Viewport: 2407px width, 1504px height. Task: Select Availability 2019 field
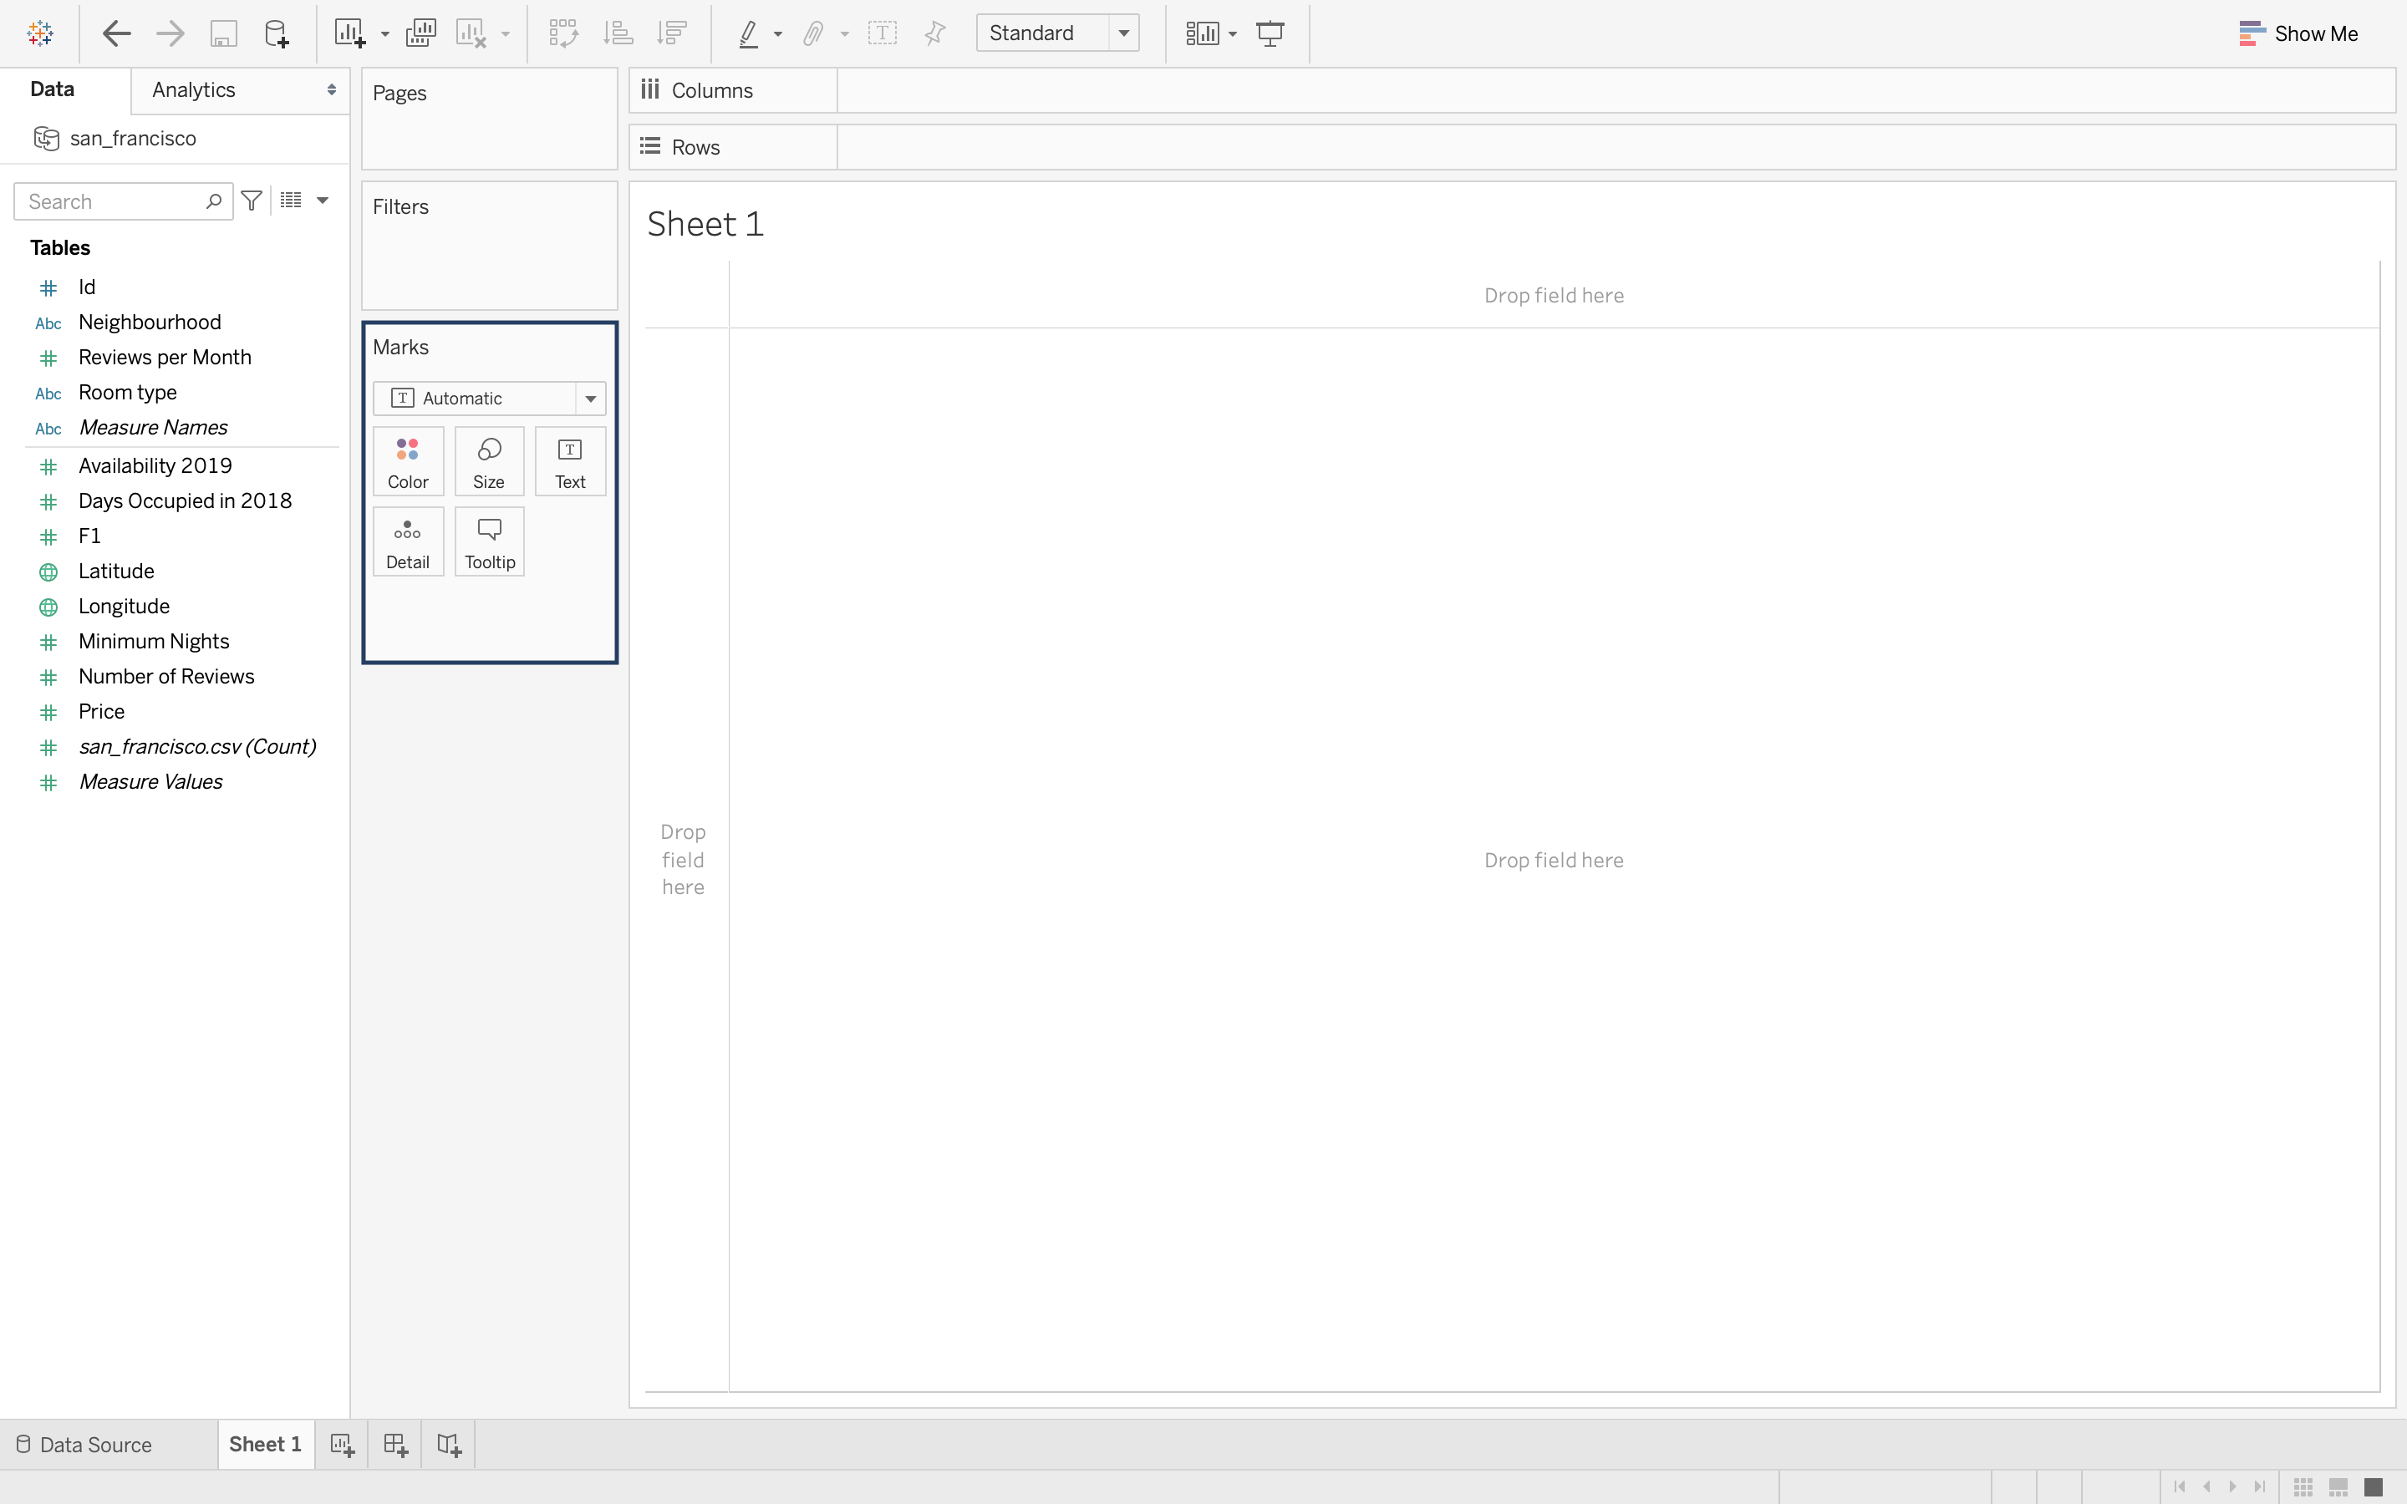(x=155, y=465)
